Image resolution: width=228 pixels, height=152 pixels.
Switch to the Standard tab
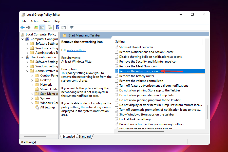click(x=85, y=136)
